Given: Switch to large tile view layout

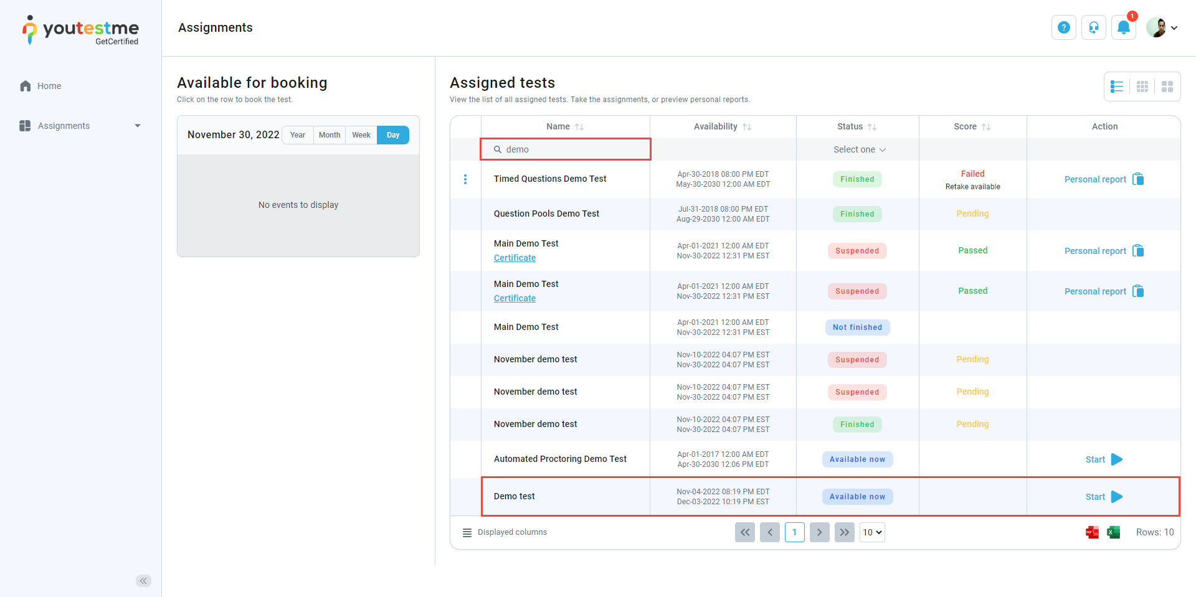Looking at the screenshot, I should [1167, 87].
